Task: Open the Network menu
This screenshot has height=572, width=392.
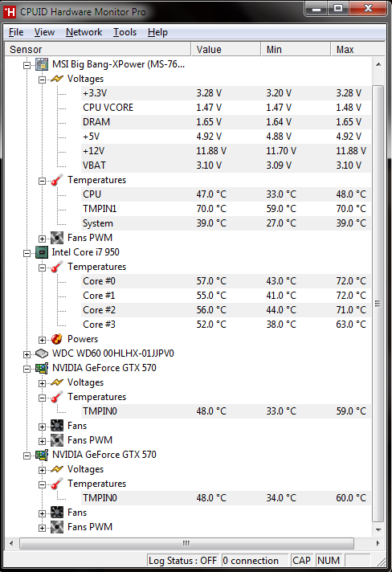Action: [84, 32]
